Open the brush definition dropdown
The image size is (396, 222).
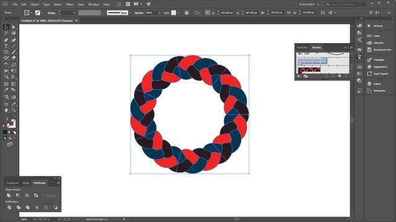(131, 12)
